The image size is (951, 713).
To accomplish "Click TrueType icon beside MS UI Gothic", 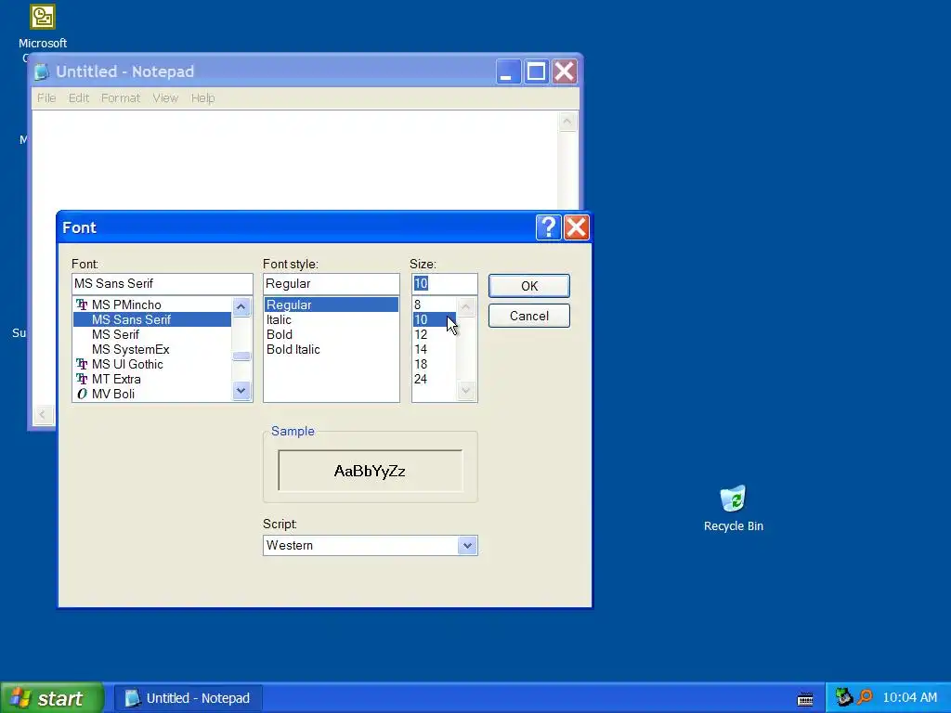I will (x=82, y=364).
